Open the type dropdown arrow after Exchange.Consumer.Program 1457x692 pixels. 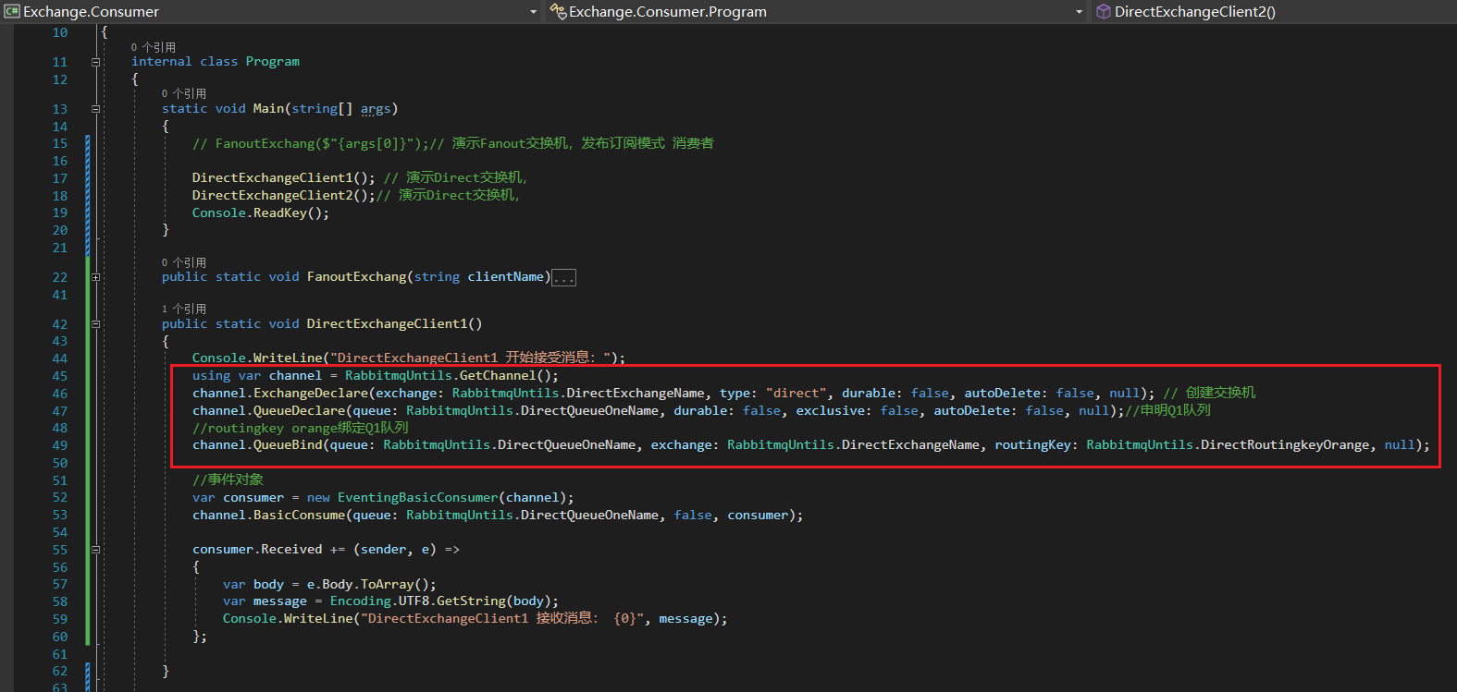tap(1079, 12)
